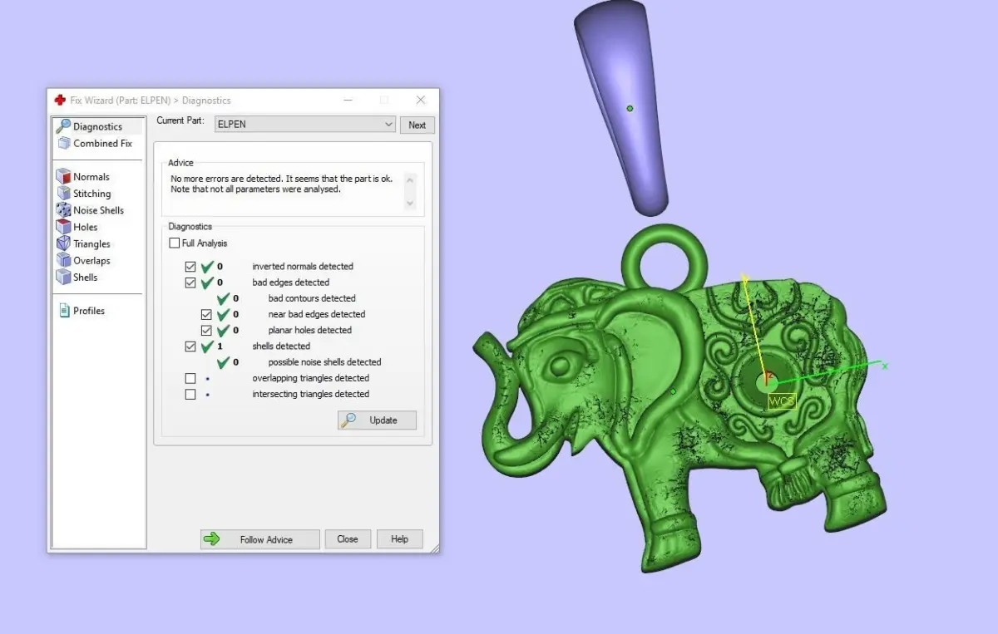
Task: Click the Noise Shells icon
Action: [63, 209]
